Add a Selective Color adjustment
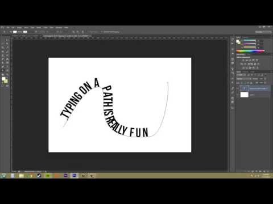Image resolution: width=273 pixels, height=204 pixels. click(x=257, y=67)
